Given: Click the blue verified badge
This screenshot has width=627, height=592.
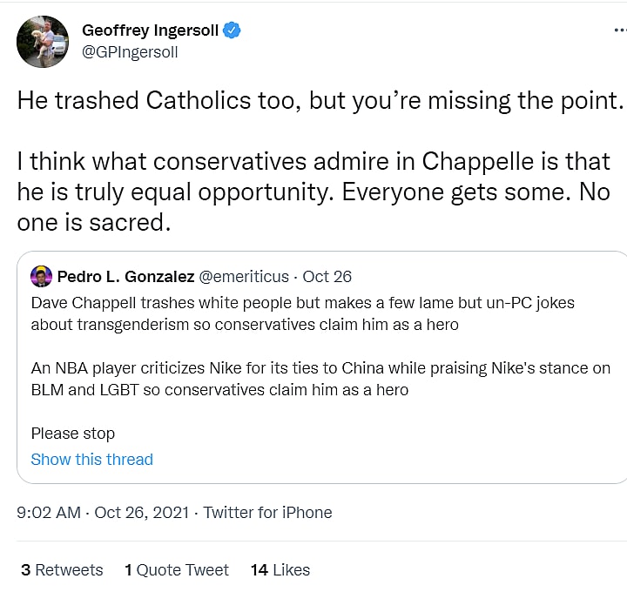Looking at the screenshot, I should point(232,30).
